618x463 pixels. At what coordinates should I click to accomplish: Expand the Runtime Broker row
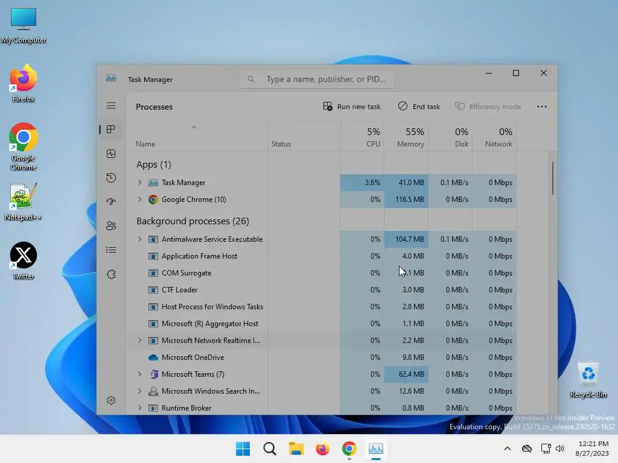(x=139, y=408)
